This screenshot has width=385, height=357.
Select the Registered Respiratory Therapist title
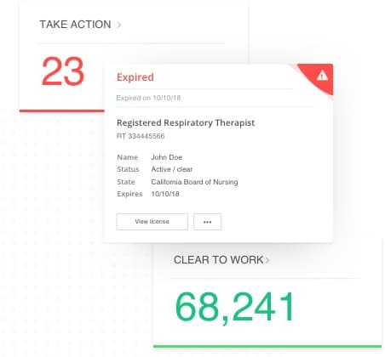[186, 123]
